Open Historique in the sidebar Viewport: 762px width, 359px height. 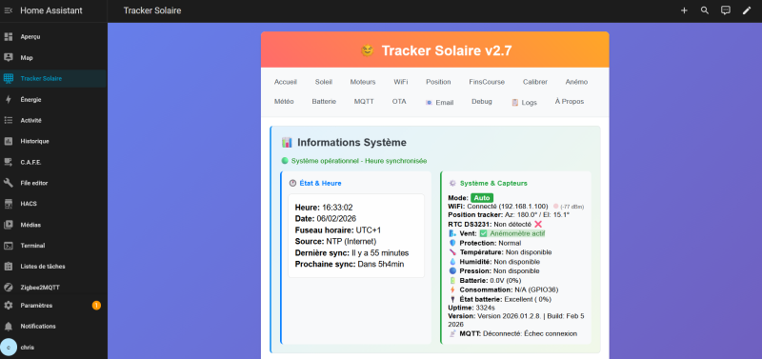tap(53, 141)
